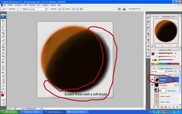Switch to the Istogramma tab
Screen dimensions: 182x114
pos(166,16)
